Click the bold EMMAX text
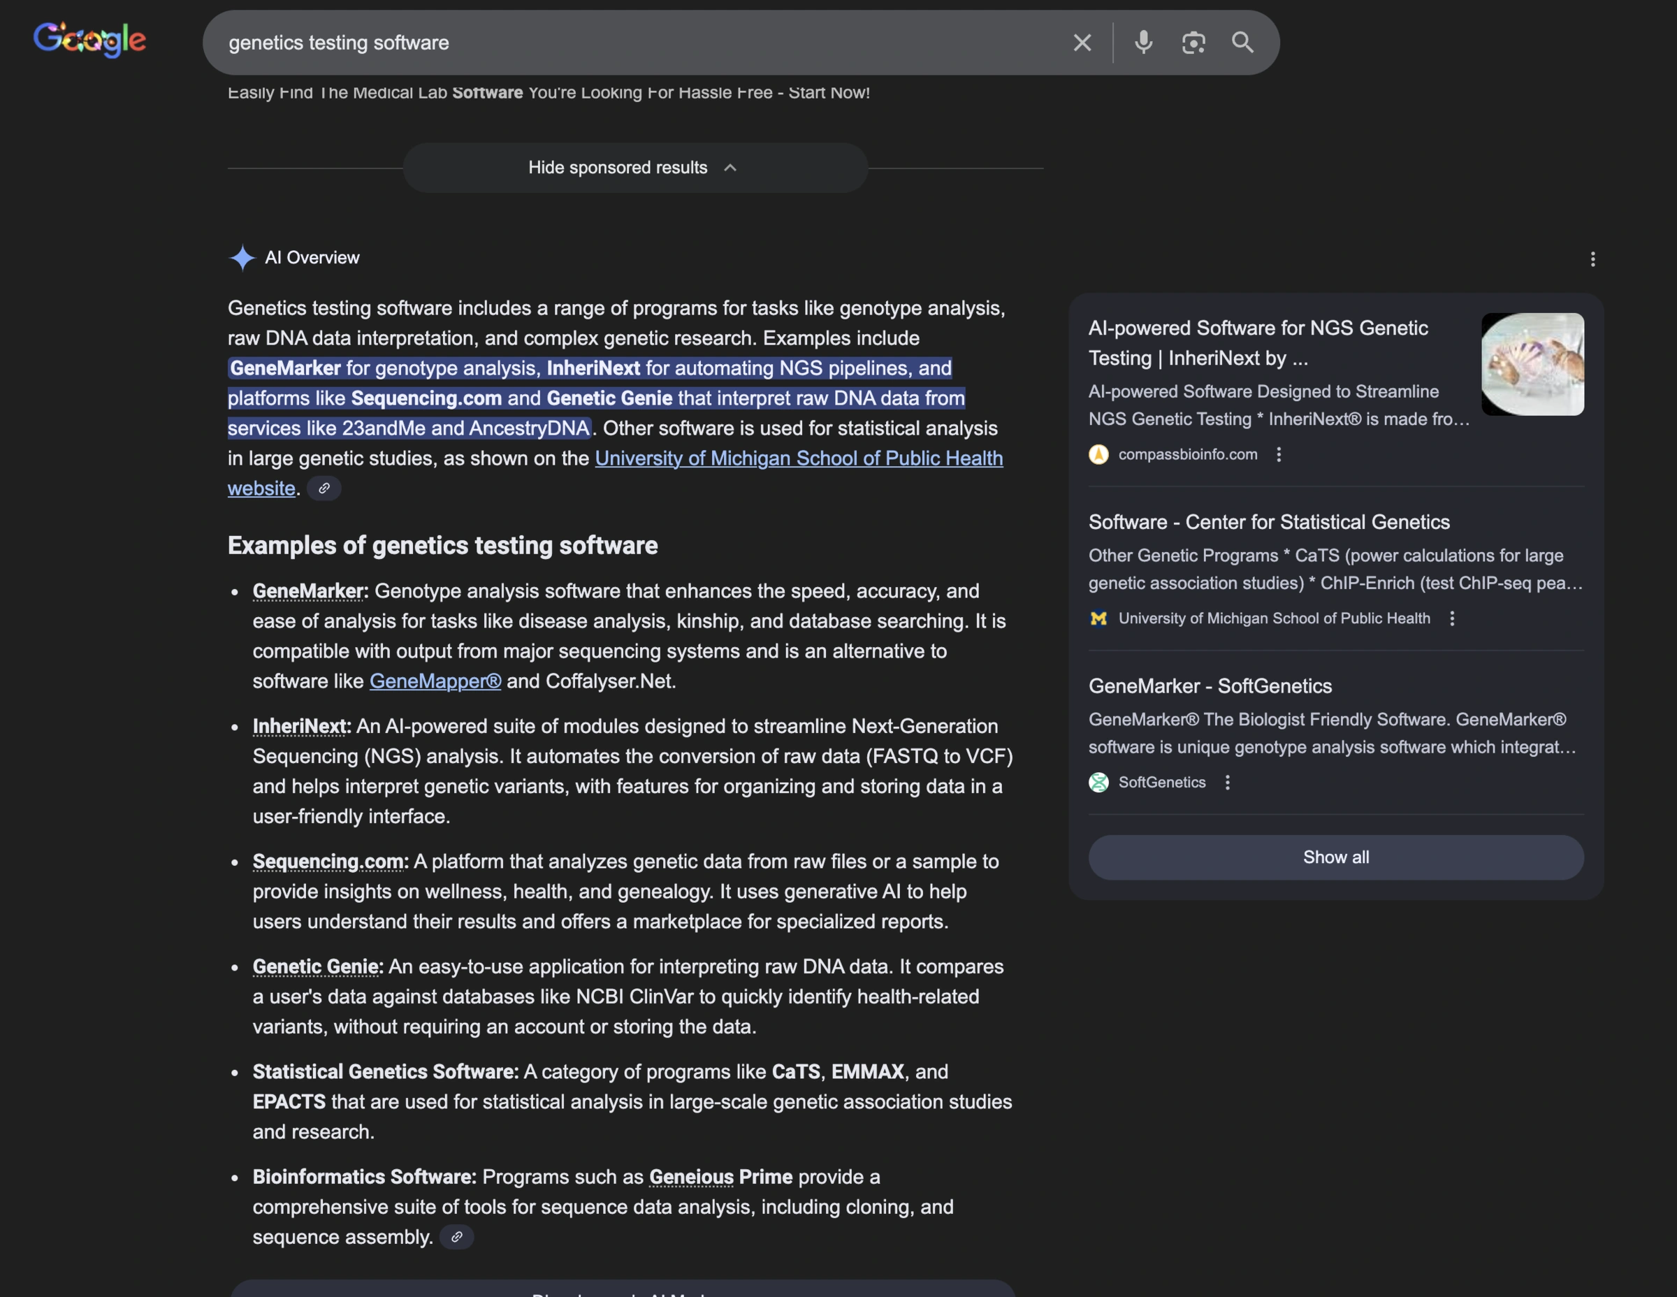This screenshot has height=1297, width=1677. (x=868, y=1072)
